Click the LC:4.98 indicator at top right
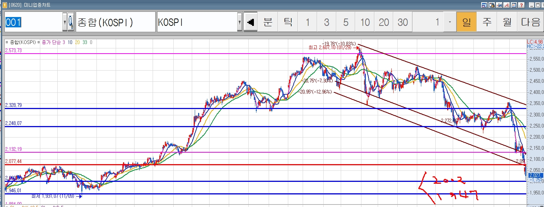 [535, 41]
